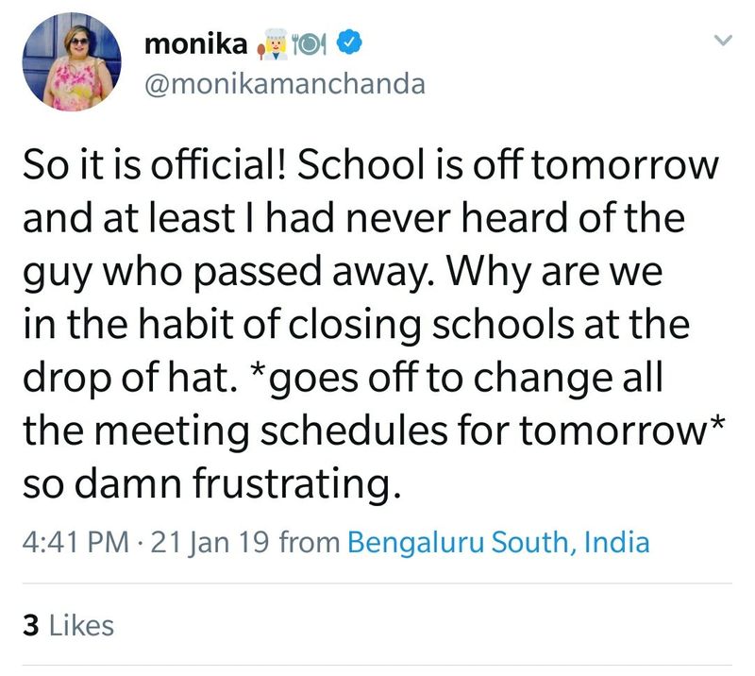Click the line "in the habit of closing schools at the"
The image size is (755, 676).
[355, 326]
